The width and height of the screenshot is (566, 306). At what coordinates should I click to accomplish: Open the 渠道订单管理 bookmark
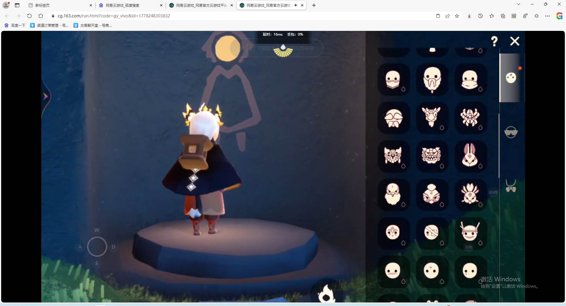(49, 26)
